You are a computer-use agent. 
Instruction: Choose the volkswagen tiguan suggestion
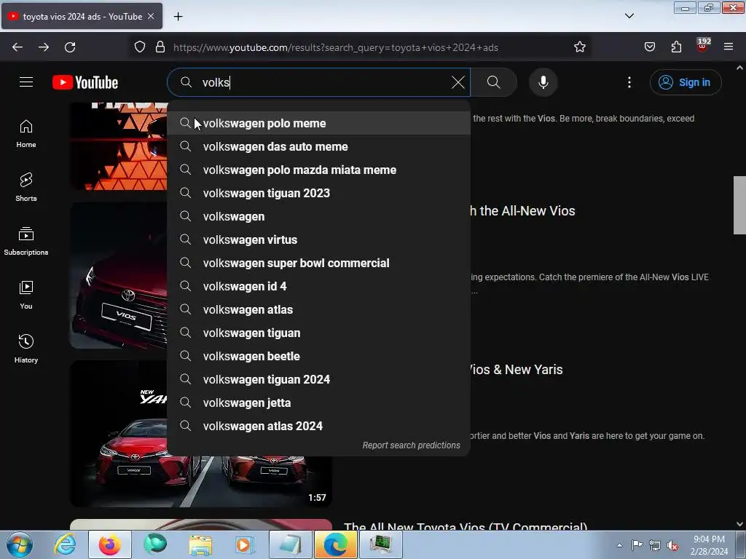319,333
